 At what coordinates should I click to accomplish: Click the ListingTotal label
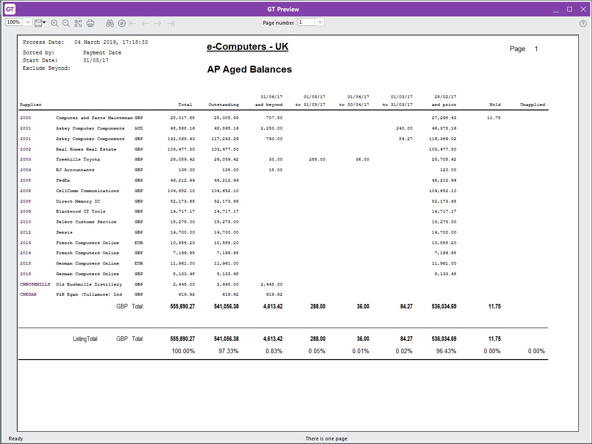[x=85, y=339]
